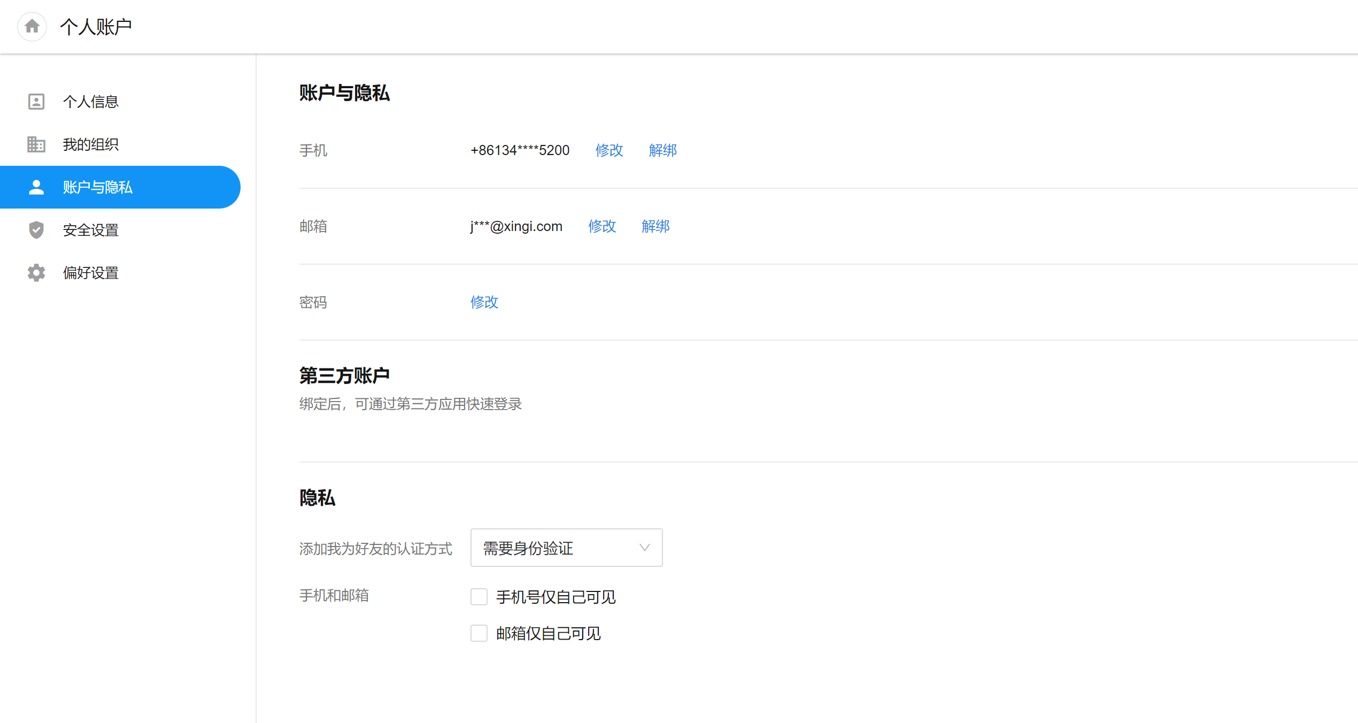Go to 安全设置 section
The image size is (1358, 723).
(x=91, y=230)
